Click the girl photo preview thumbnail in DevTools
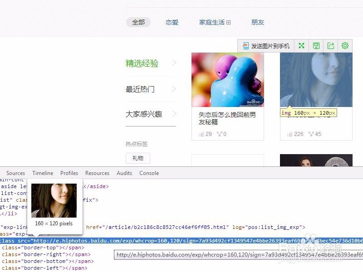 tap(54, 199)
